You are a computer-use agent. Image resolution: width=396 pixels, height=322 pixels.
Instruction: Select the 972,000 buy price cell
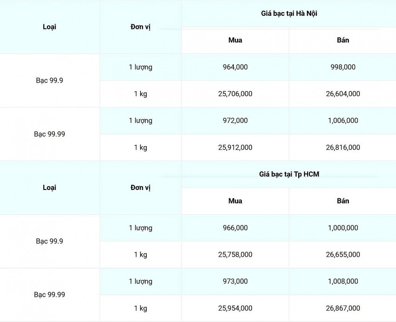235,120
